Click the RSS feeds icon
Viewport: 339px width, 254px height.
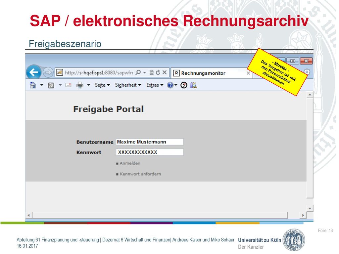coord(51,86)
